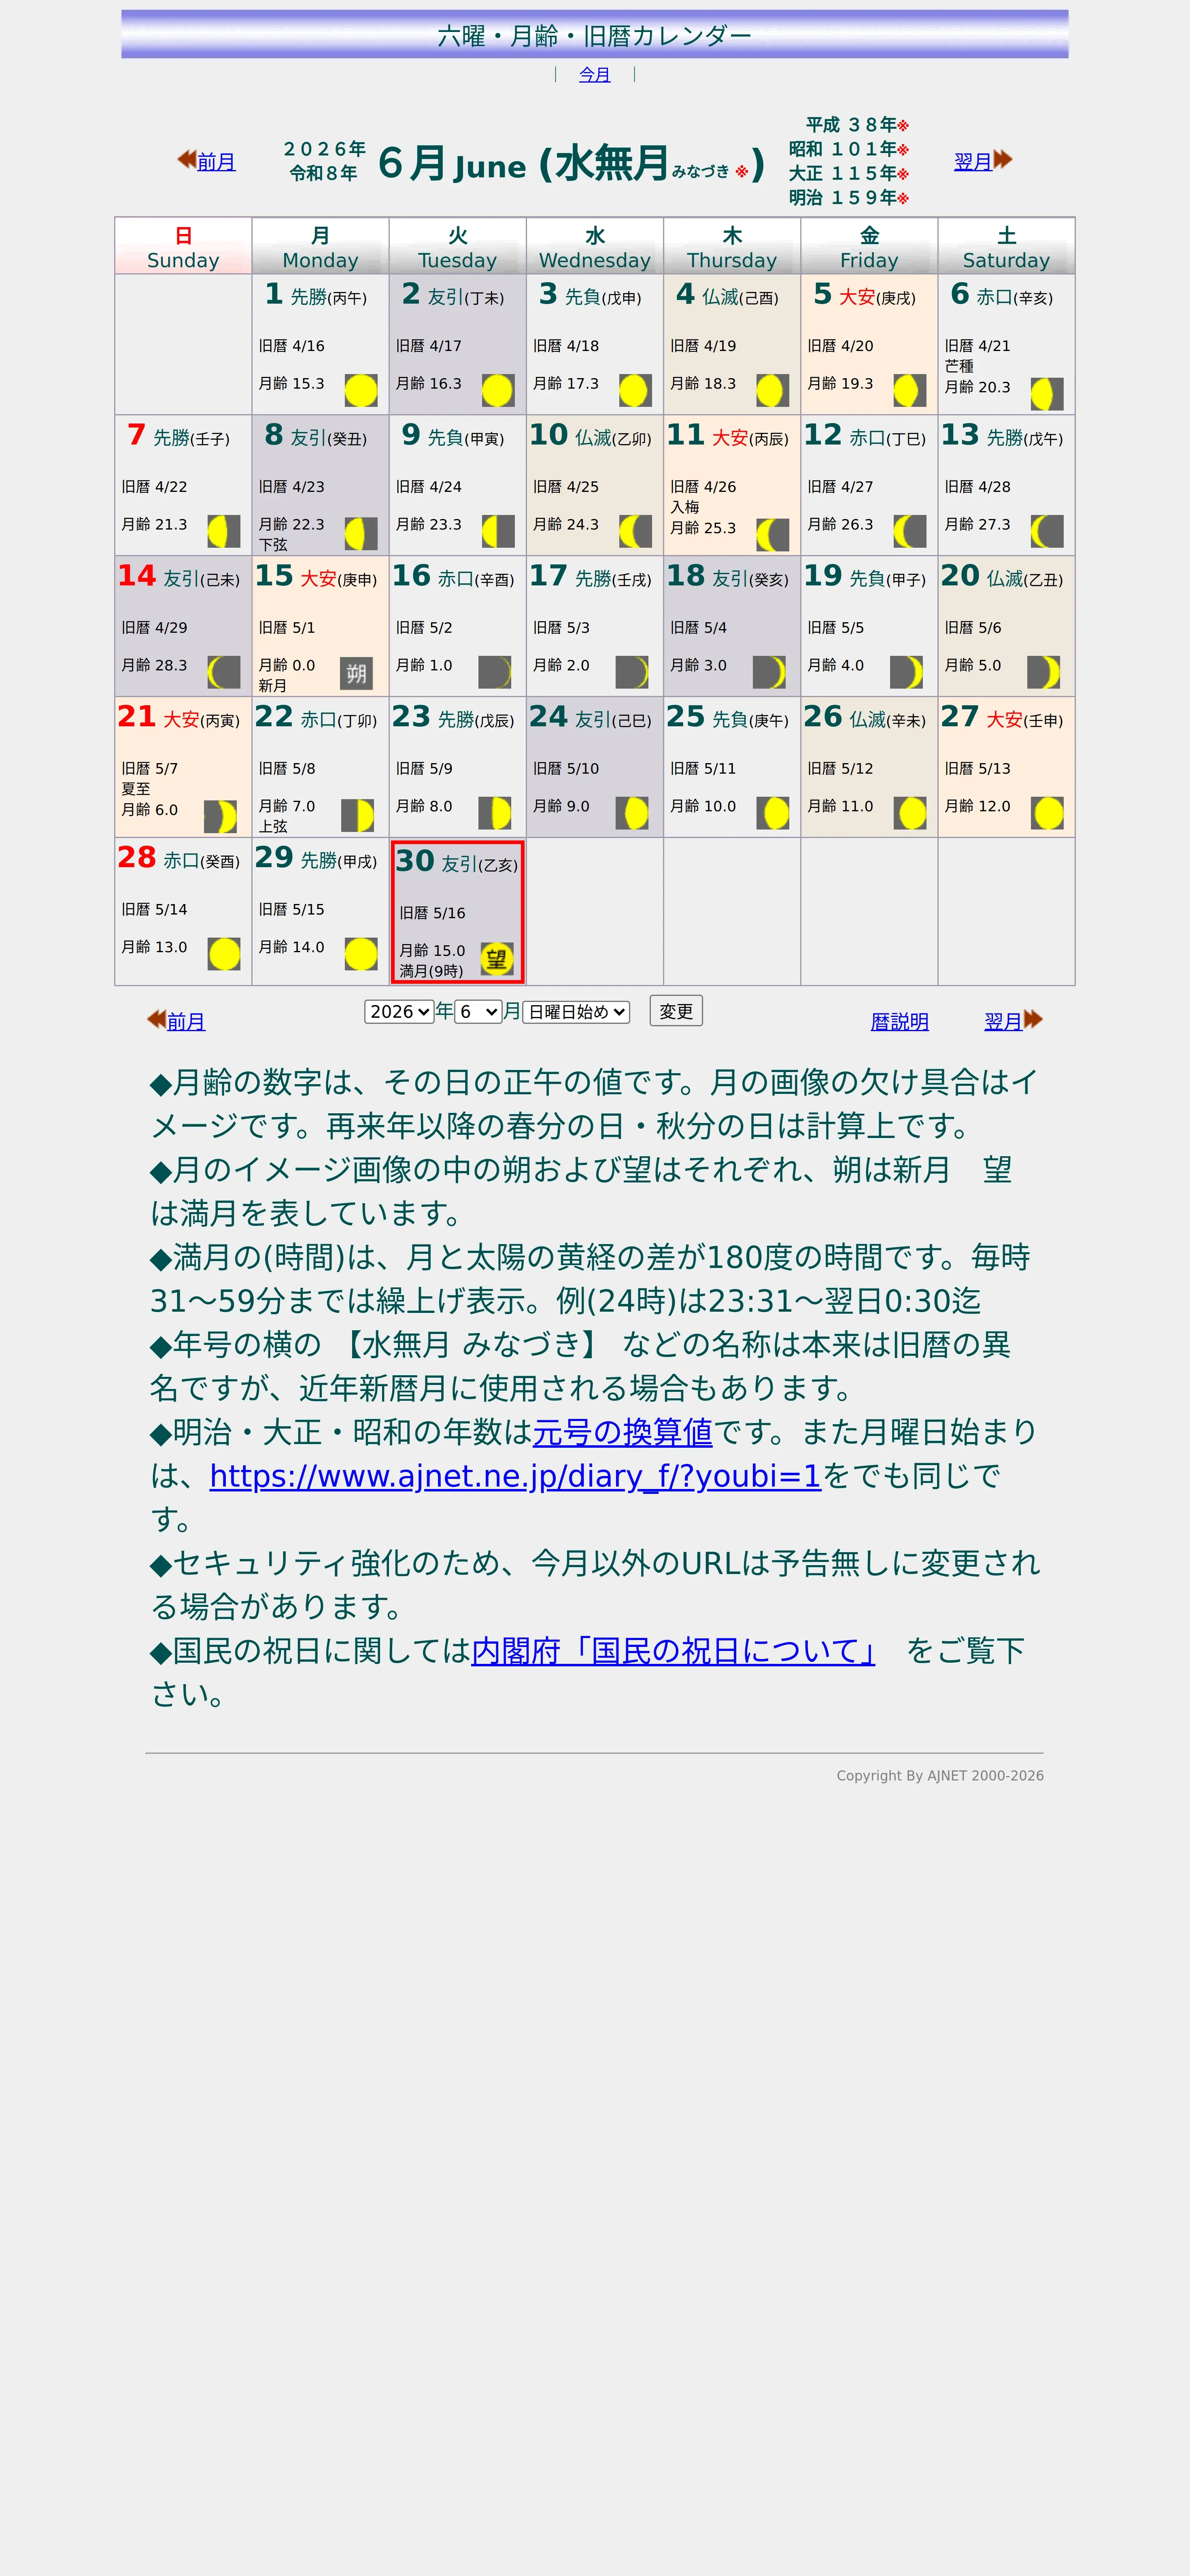This screenshot has height=2576, width=1190.
Task: Click the moon phase icon for June 13
Action: tap(1047, 531)
